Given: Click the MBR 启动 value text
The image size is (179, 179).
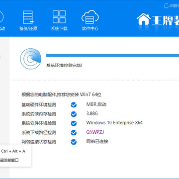Looking at the screenshot, I should pos(96,104).
